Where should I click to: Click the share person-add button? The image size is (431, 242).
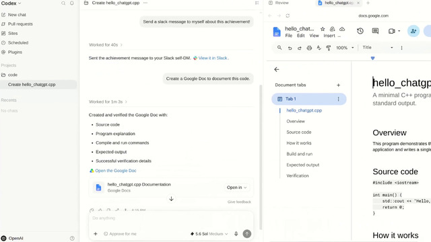coord(413,31)
